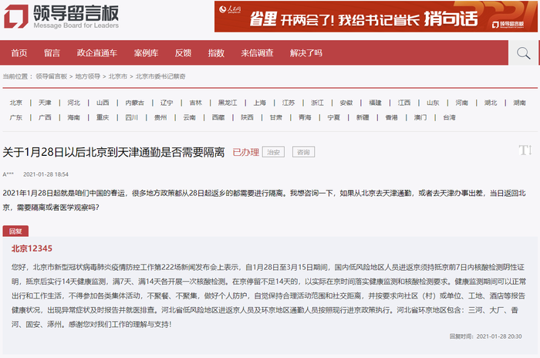Select the 河北 region link
The height and width of the screenshot is (358, 540).
click(74, 103)
